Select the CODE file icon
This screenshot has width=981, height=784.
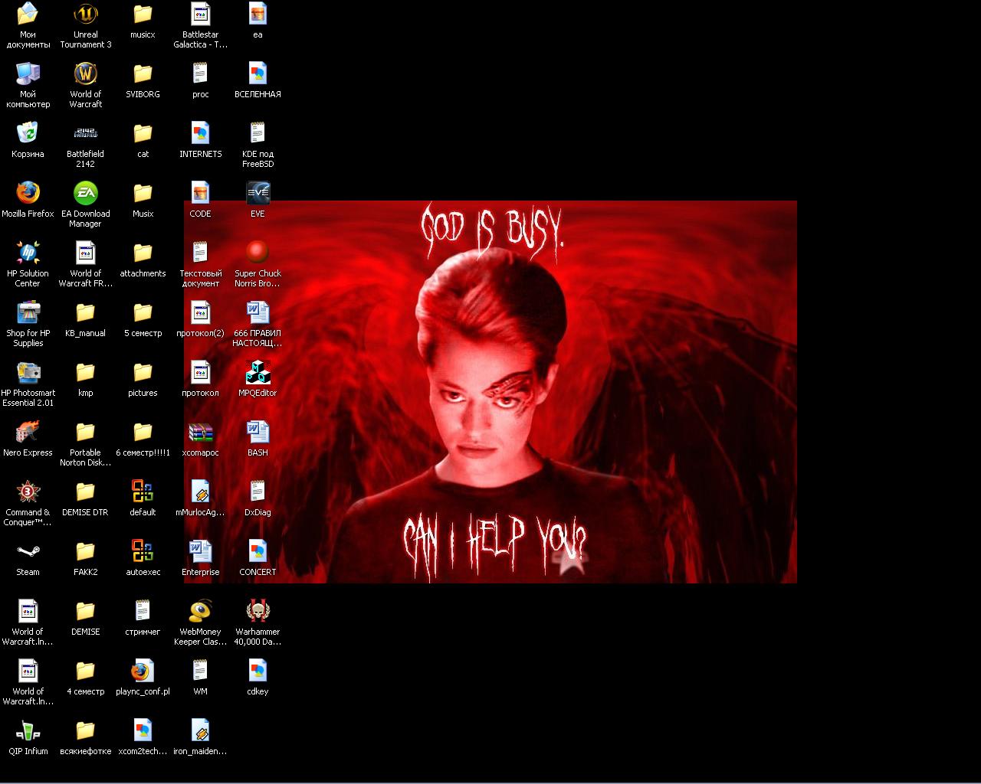click(200, 193)
